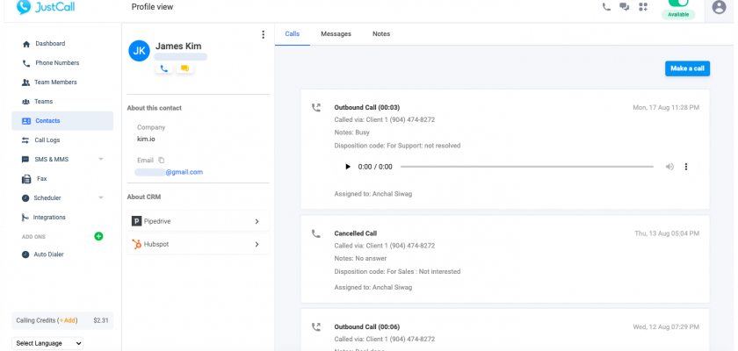
Task: Click the Pipedrive logo icon
Action: tap(136, 221)
